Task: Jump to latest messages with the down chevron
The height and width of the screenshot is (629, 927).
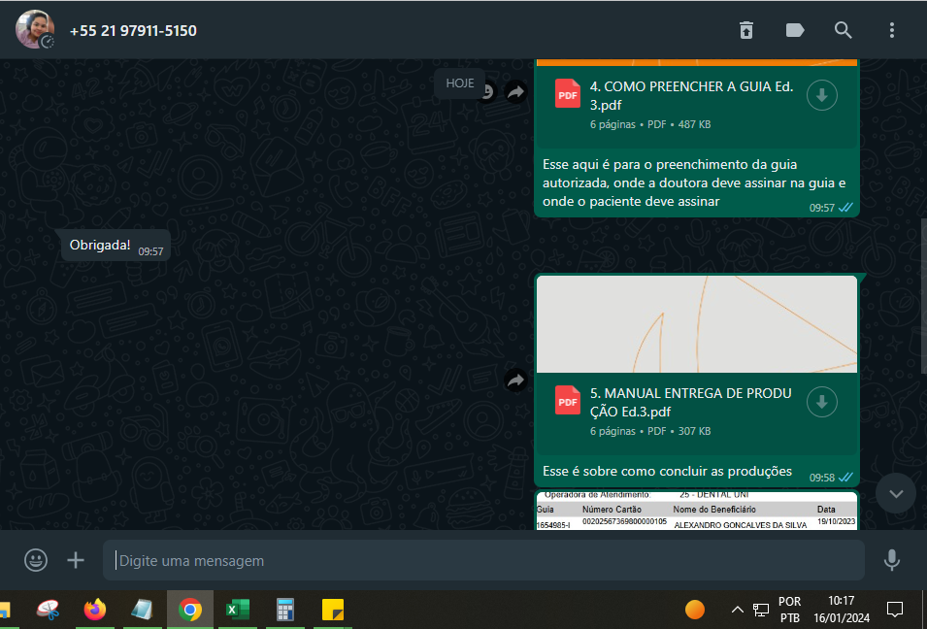Action: pyautogui.click(x=896, y=494)
